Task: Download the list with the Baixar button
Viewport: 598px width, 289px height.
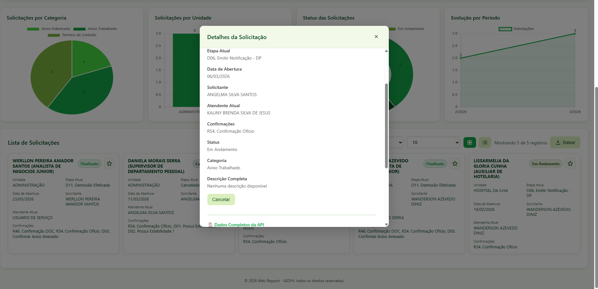Action: tap(565, 142)
